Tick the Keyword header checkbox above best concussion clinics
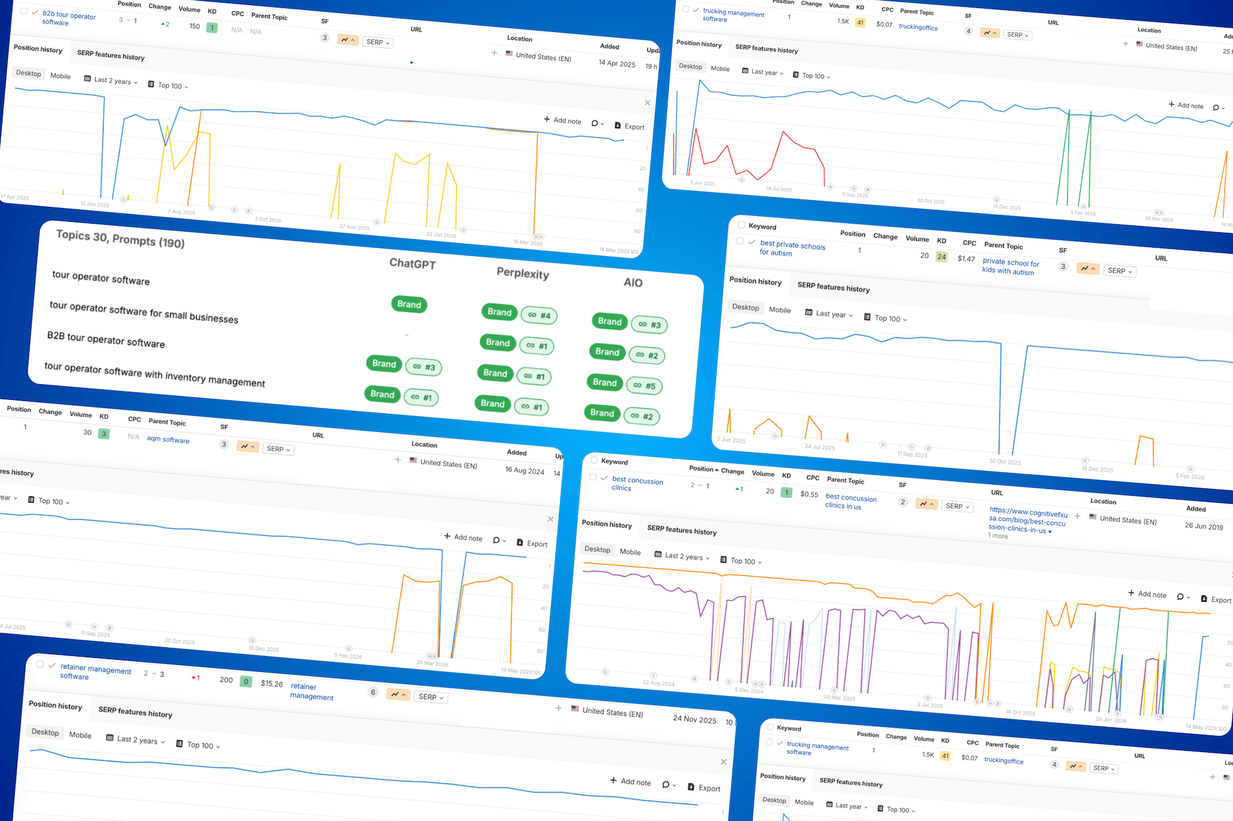Image resolution: width=1233 pixels, height=821 pixels. pyautogui.click(x=594, y=460)
